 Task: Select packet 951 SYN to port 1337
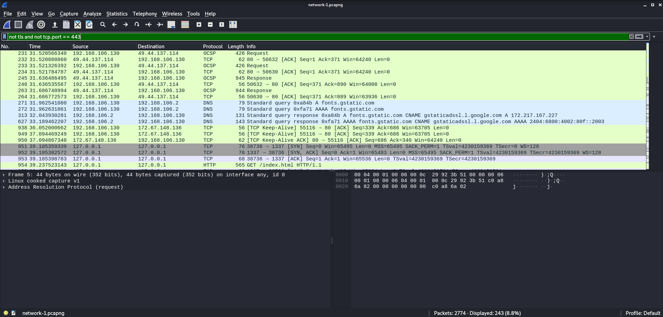click(323, 147)
